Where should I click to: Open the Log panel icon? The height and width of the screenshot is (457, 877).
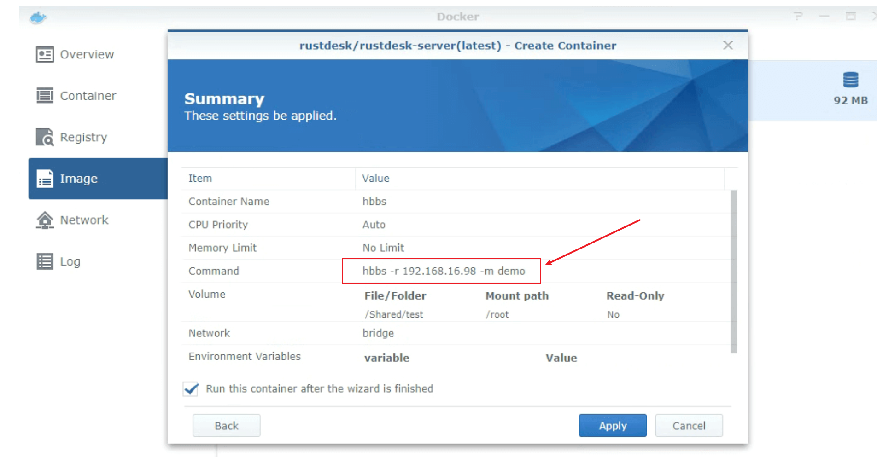44,261
